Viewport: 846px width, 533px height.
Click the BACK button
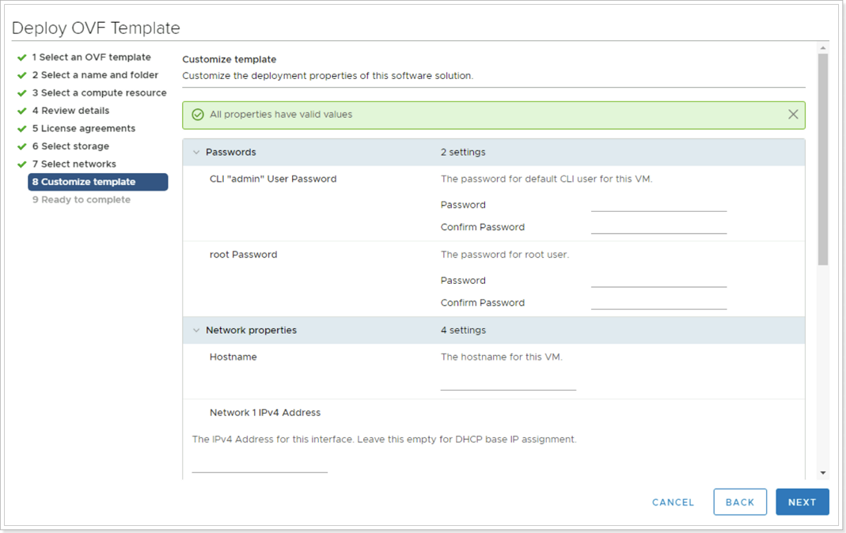click(x=740, y=501)
